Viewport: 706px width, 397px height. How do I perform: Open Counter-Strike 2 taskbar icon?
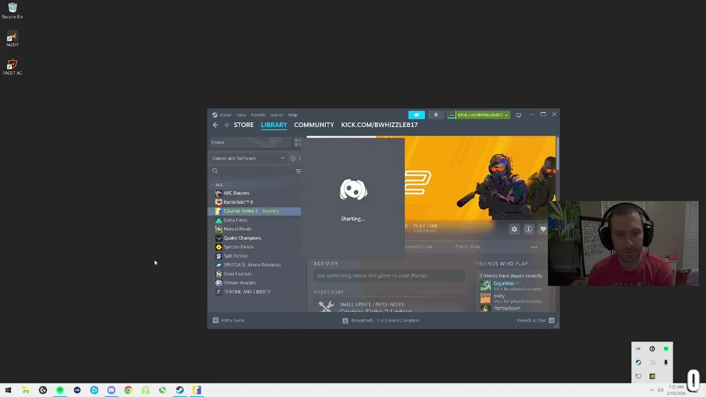pyautogui.click(x=197, y=390)
